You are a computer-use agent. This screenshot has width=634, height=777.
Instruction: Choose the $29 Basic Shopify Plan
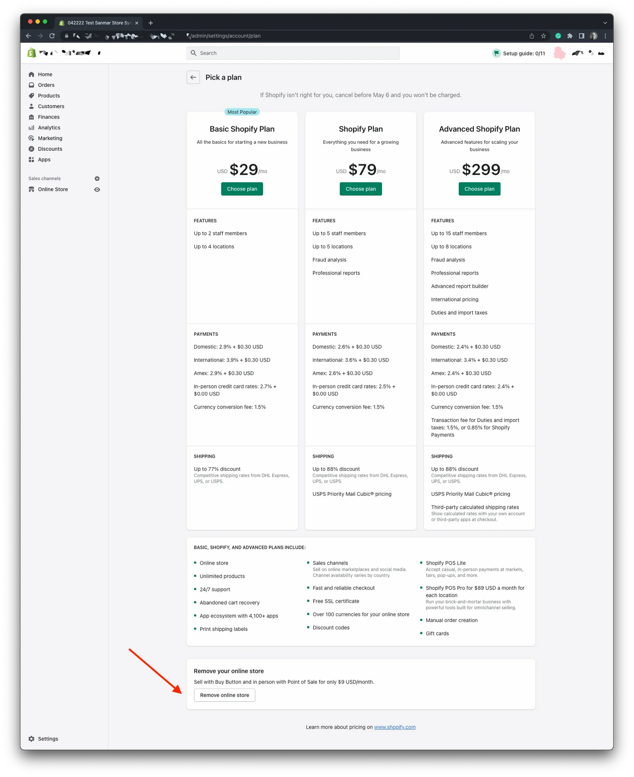[x=242, y=189]
